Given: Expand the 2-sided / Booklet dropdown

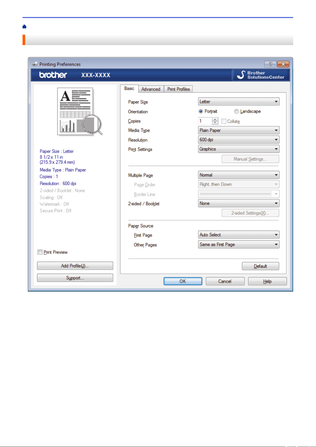Looking at the screenshot, I should [239, 203].
